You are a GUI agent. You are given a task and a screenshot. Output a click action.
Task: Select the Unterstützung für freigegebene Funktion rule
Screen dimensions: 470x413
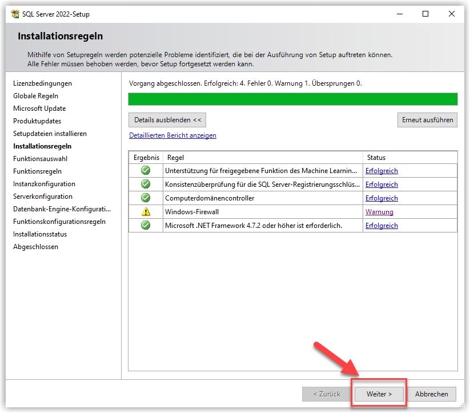261,171
